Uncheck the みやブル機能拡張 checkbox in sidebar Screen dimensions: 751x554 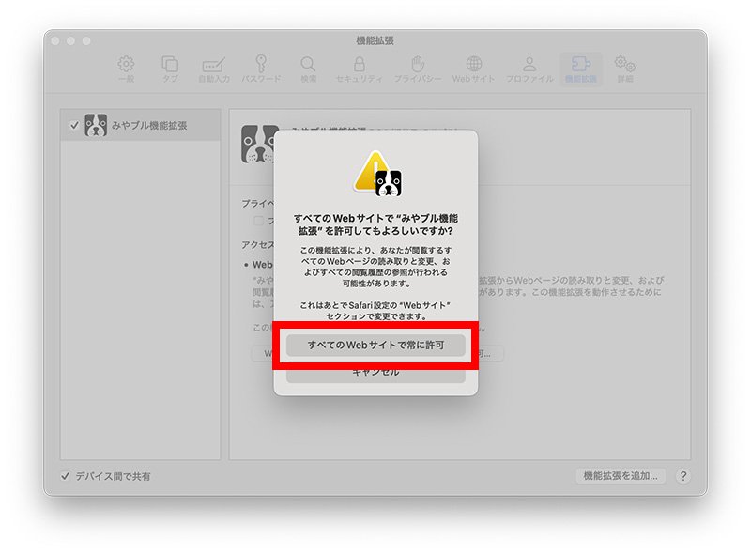point(74,126)
